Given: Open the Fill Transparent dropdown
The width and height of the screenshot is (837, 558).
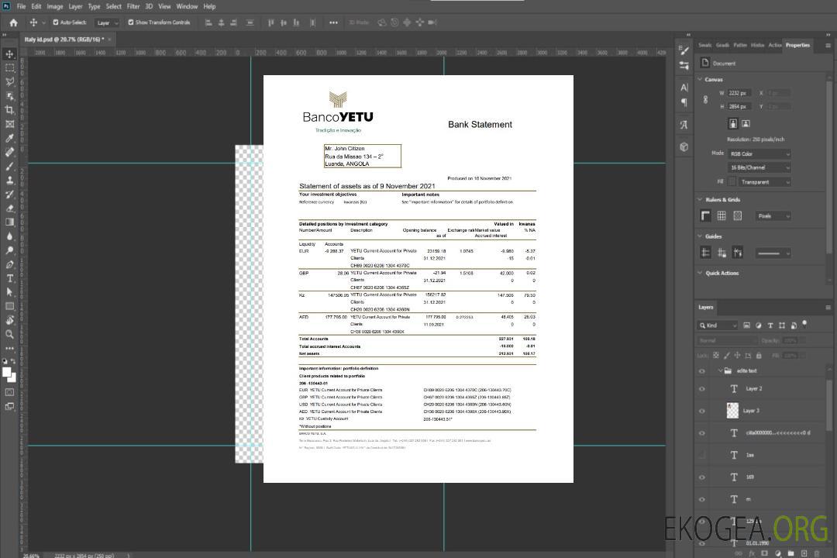Looking at the screenshot, I should 764,182.
